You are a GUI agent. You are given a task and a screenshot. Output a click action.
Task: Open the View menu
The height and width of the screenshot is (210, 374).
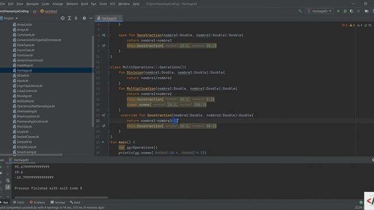point(20,4)
